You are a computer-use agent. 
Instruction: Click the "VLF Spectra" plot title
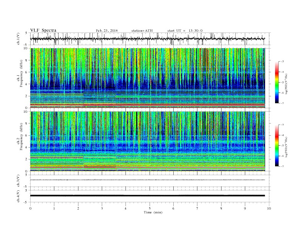pos(43,30)
